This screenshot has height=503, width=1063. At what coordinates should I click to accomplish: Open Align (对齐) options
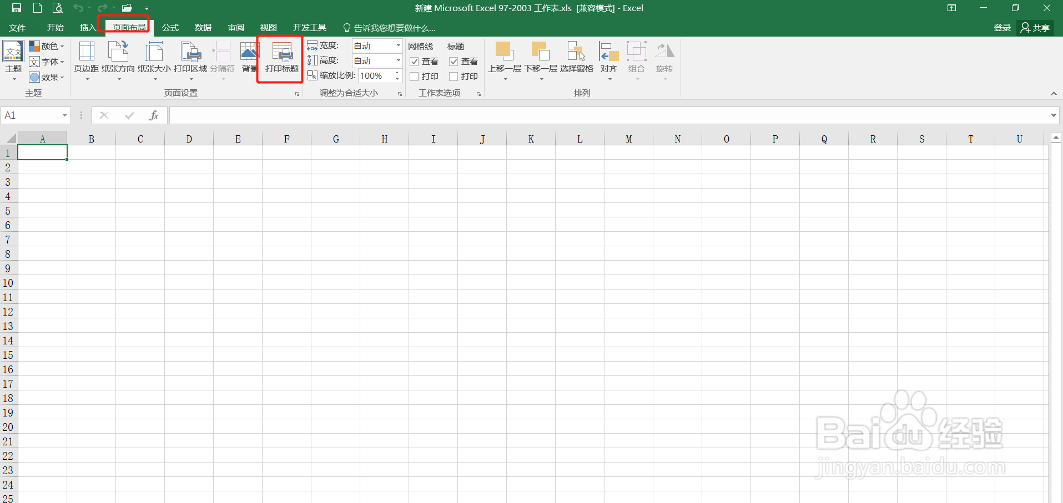click(x=609, y=61)
